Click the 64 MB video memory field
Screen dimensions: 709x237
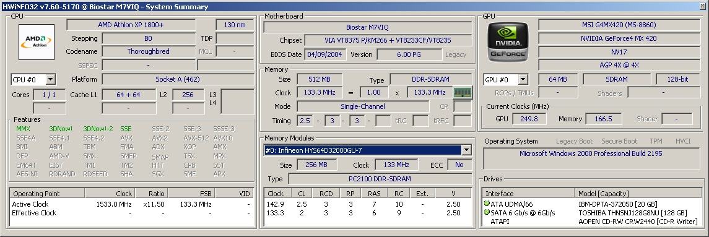point(557,79)
